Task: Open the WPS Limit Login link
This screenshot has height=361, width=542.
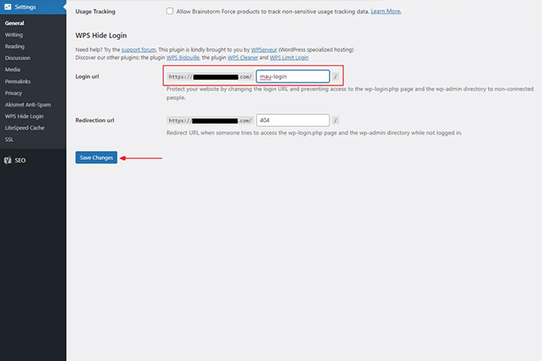Action: click(x=289, y=58)
